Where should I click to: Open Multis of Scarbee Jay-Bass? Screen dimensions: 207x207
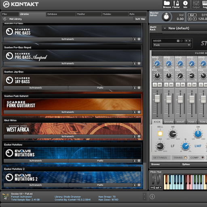click(100, 88)
